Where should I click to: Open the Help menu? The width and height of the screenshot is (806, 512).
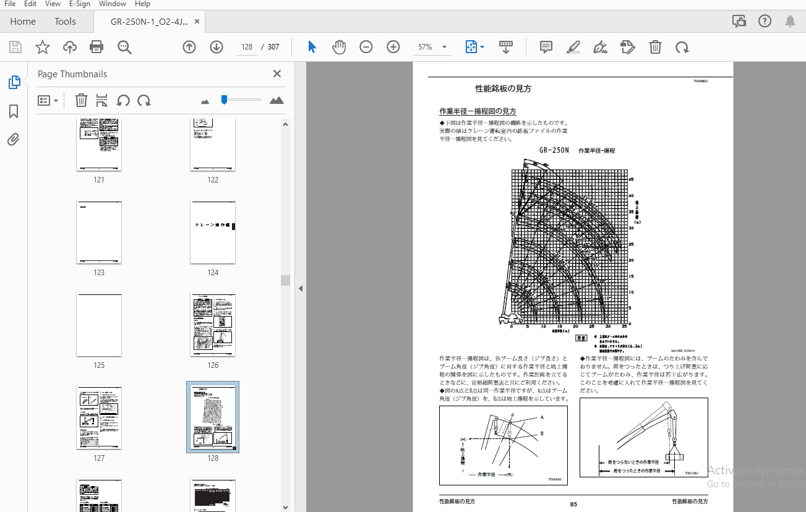tap(142, 4)
